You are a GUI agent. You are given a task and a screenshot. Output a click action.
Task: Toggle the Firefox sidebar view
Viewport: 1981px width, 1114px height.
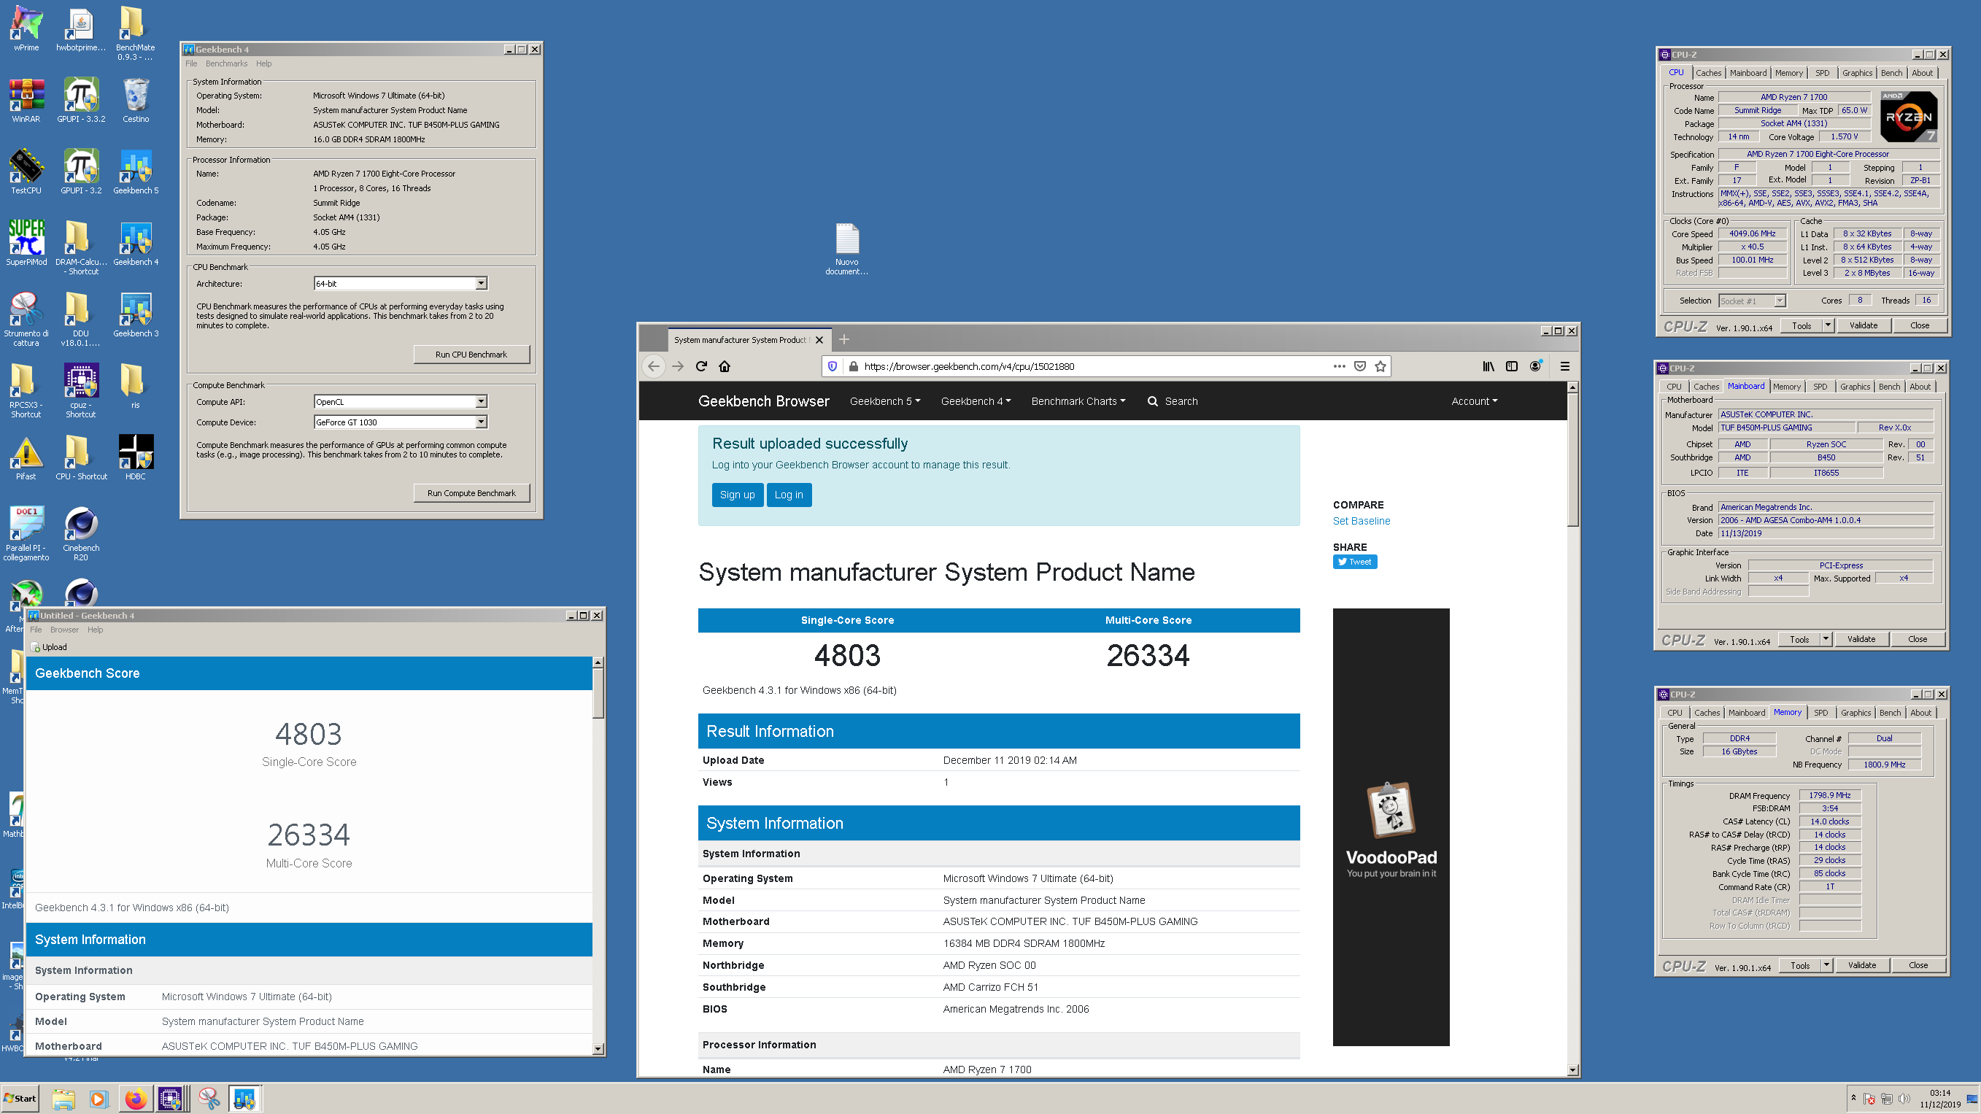[x=1512, y=367]
